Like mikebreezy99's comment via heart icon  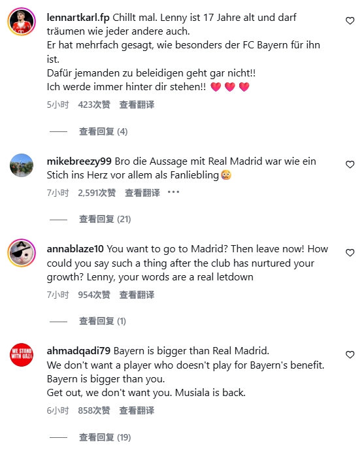pos(350,164)
